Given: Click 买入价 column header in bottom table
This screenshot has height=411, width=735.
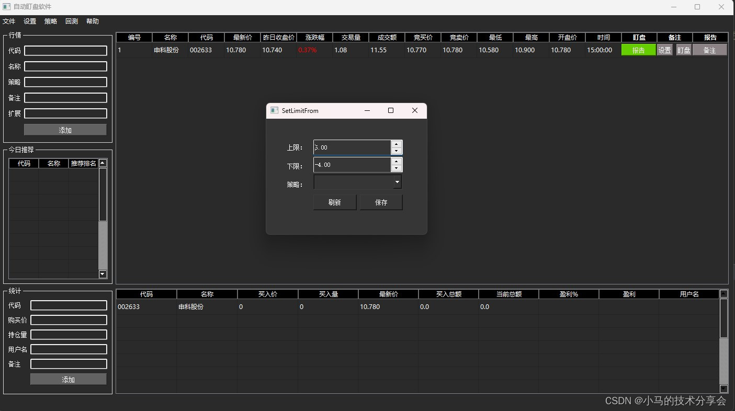Looking at the screenshot, I should (x=268, y=294).
